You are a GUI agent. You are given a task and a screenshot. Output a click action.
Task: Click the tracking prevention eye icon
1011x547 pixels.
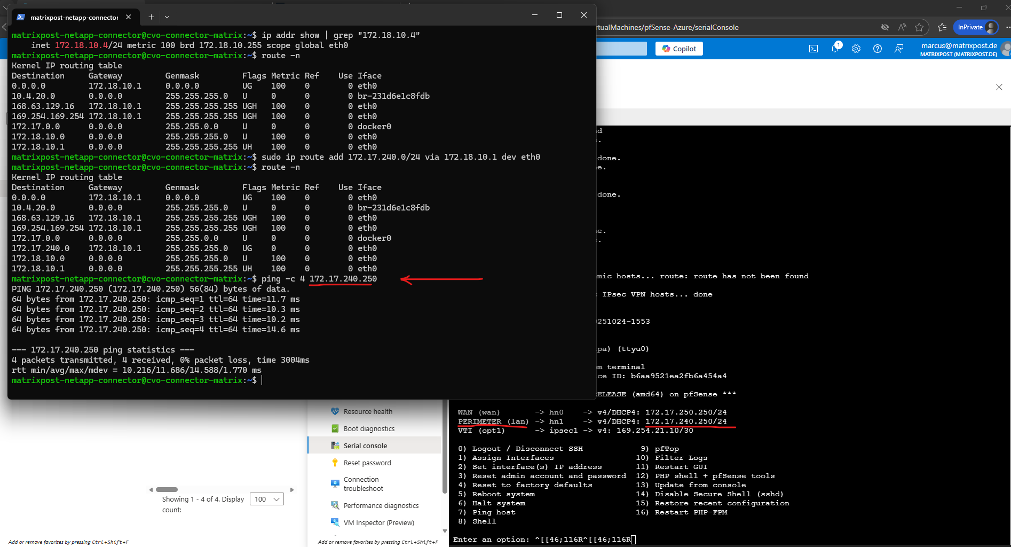(885, 27)
